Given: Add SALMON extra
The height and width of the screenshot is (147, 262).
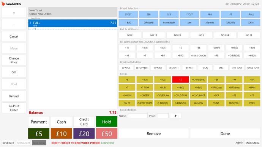Looking at the screenshot, I should [198, 103].
